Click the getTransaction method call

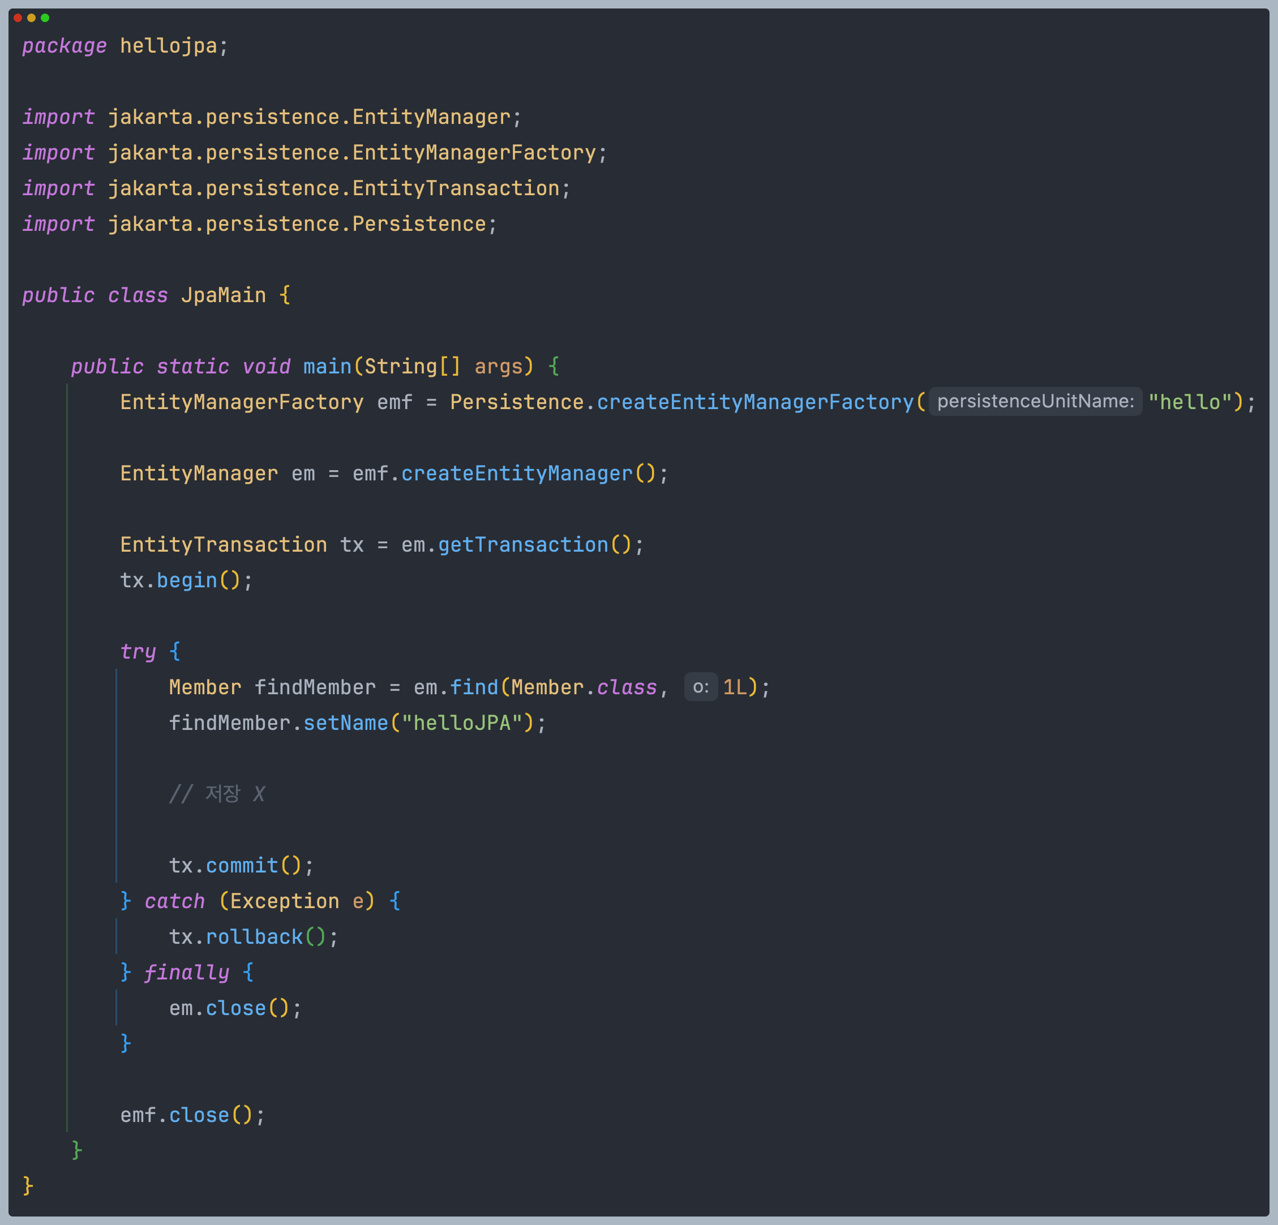click(522, 544)
